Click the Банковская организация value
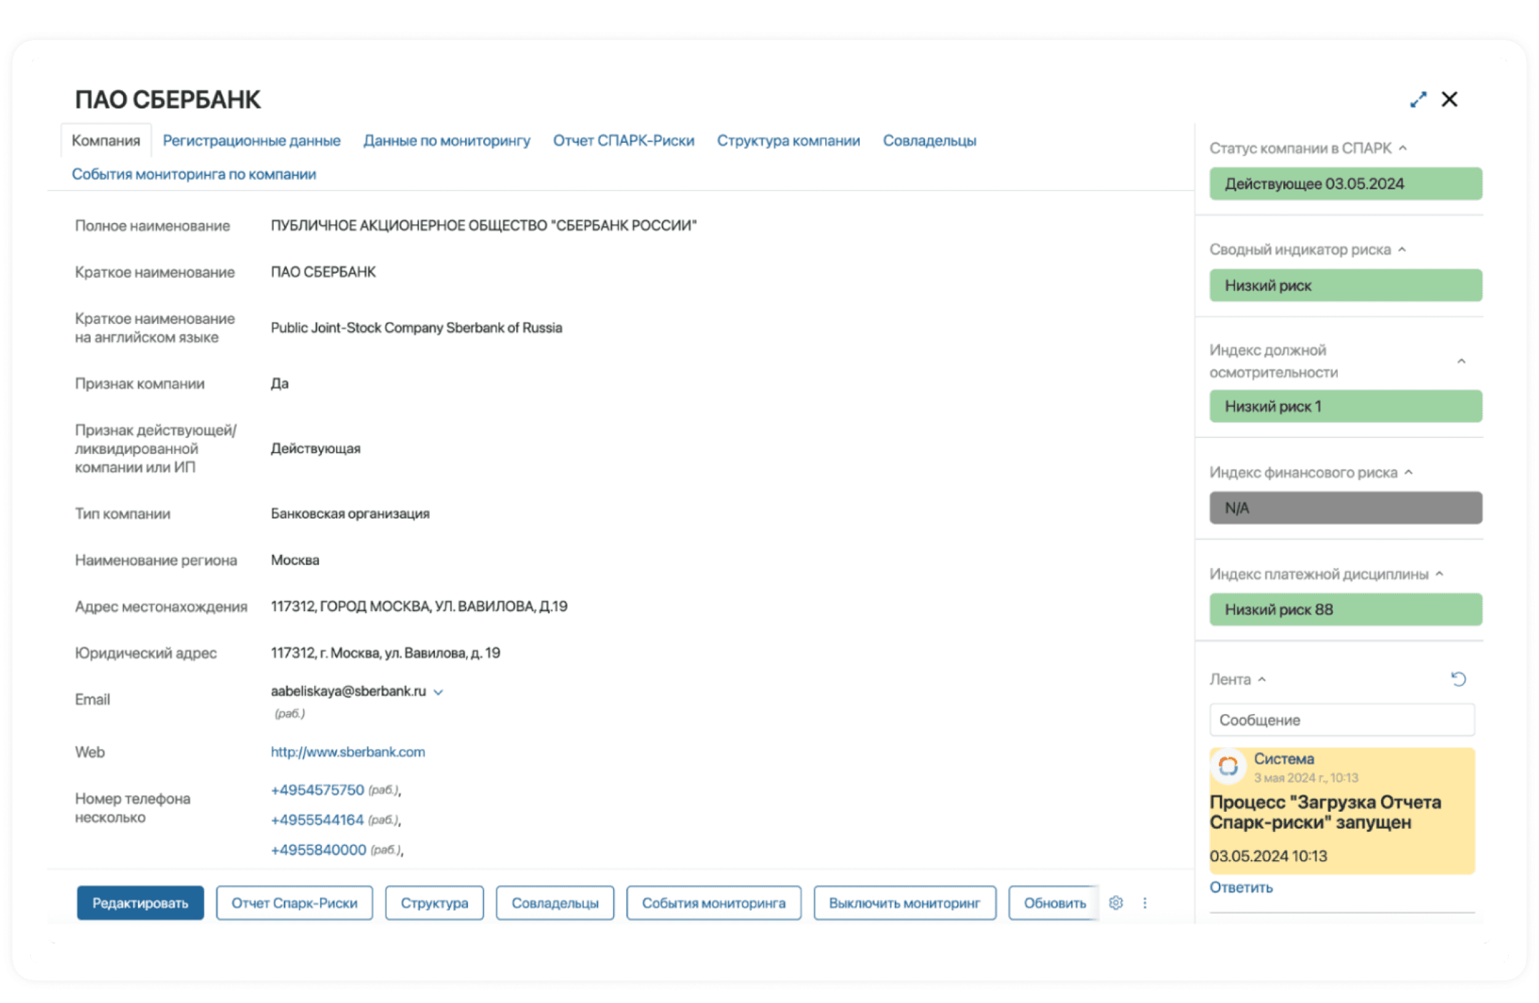 (x=350, y=513)
